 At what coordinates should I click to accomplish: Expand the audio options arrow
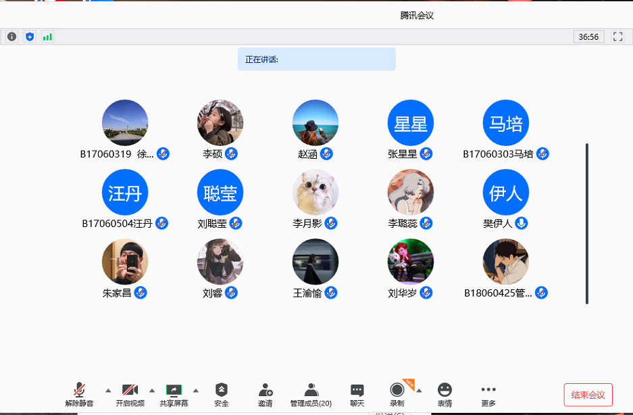pos(108,390)
